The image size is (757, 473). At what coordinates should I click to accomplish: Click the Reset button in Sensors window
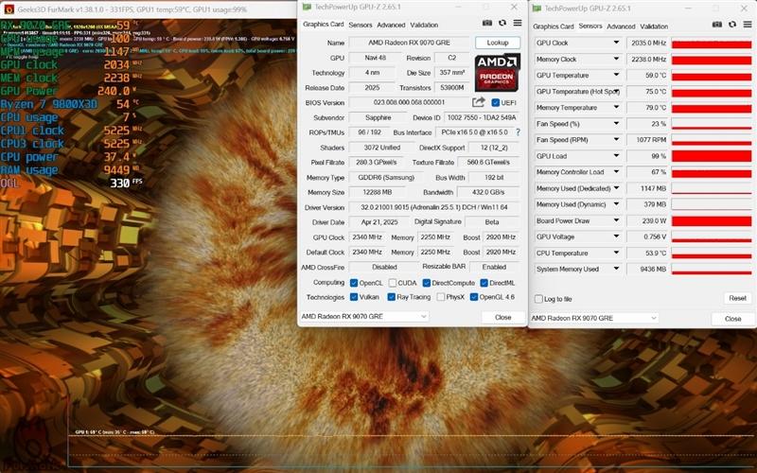[737, 298]
